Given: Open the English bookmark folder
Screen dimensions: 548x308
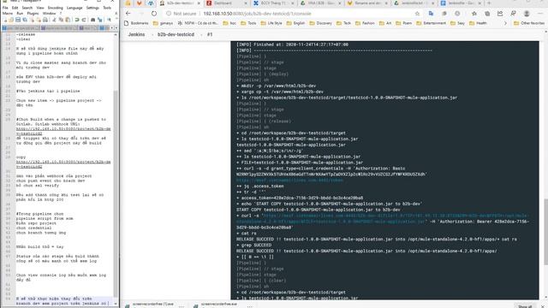Looking at the screenshot, I should point(295,23).
